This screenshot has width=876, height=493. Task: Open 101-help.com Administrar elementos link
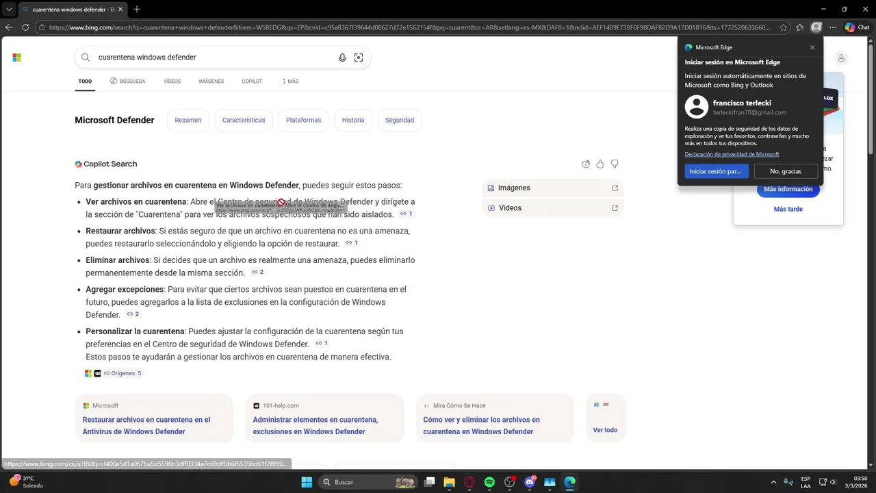(x=324, y=418)
